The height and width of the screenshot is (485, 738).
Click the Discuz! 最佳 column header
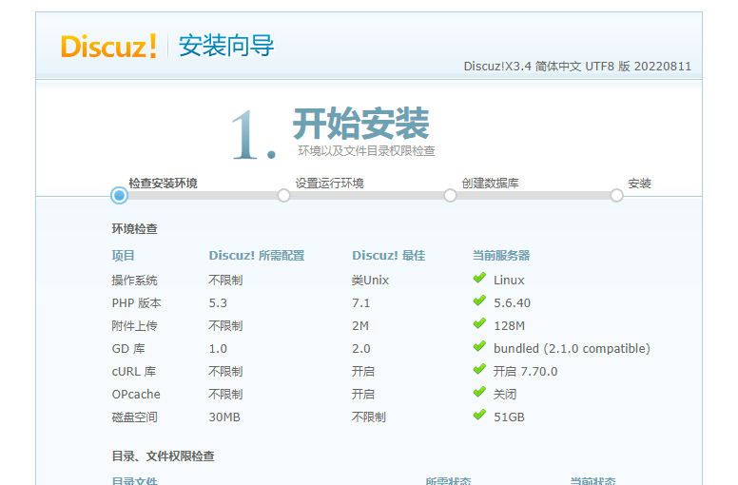point(388,256)
